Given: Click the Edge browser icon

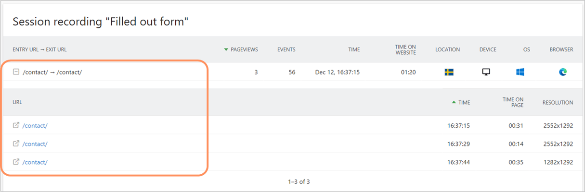Looking at the screenshot, I should point(563,72).
